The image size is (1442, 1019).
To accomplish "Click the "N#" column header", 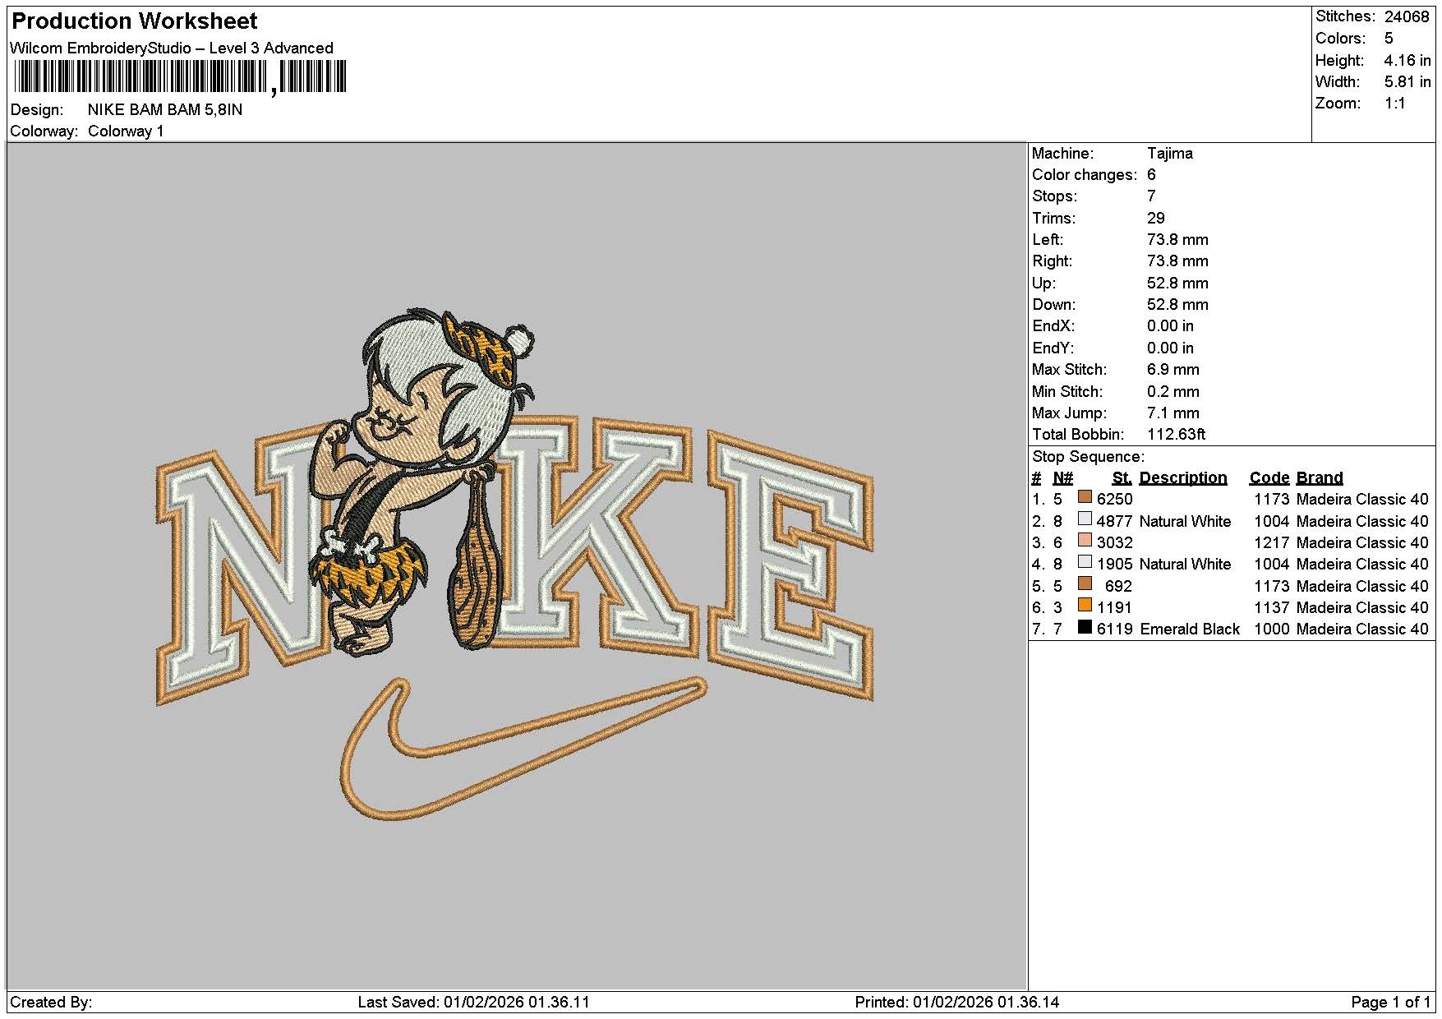I will click(x=1063, y=477).
